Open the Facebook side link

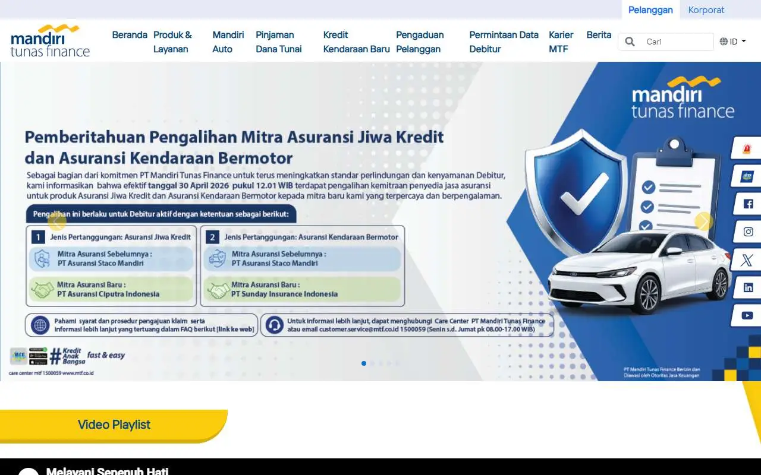point(747,204)
